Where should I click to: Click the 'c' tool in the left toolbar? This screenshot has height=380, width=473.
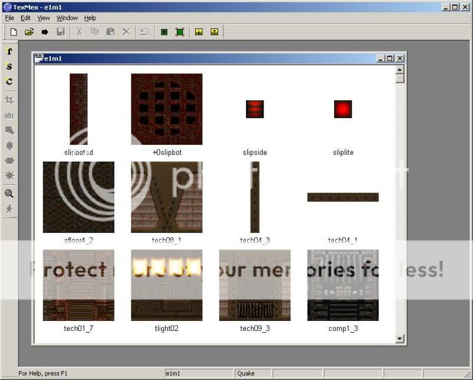point(9,82)
